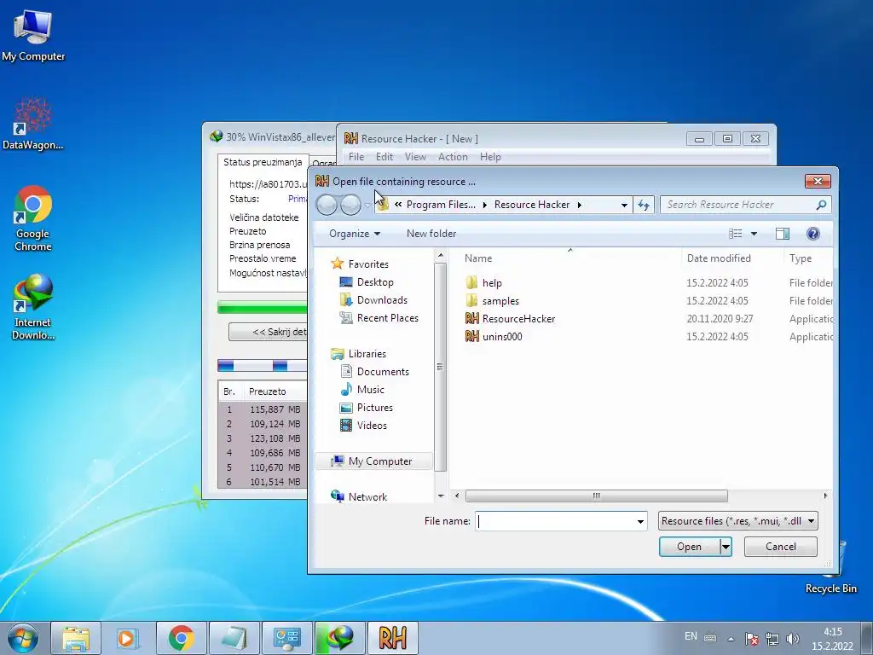Click the search magnifier icon
The image size is (873, 655).
pos(821,205)
